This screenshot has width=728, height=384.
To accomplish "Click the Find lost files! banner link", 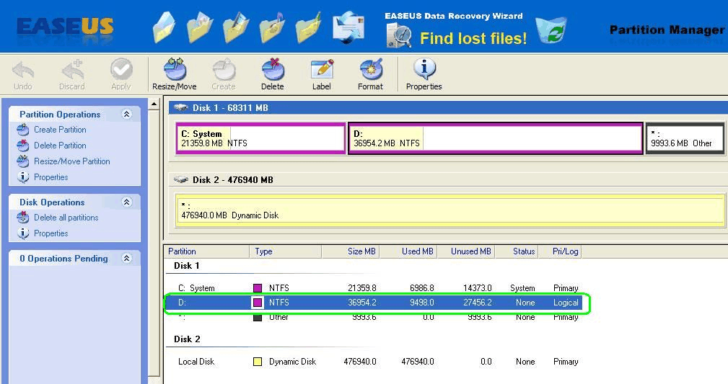I will 473,38.
